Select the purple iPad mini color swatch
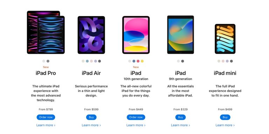The width and height of the screenshot is (269, 134). [x=227, y=61]
